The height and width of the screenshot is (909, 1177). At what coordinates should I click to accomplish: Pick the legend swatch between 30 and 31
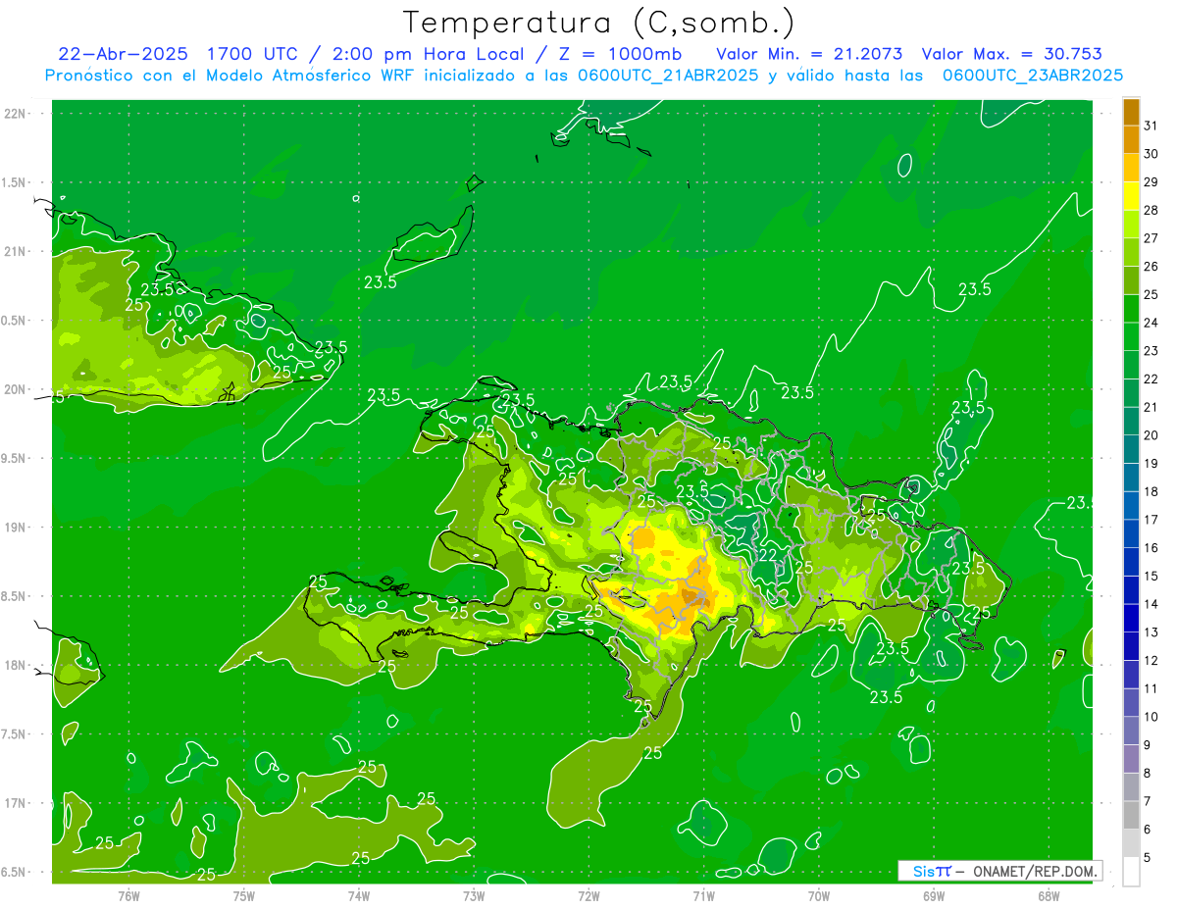(x=1131, y=139)
